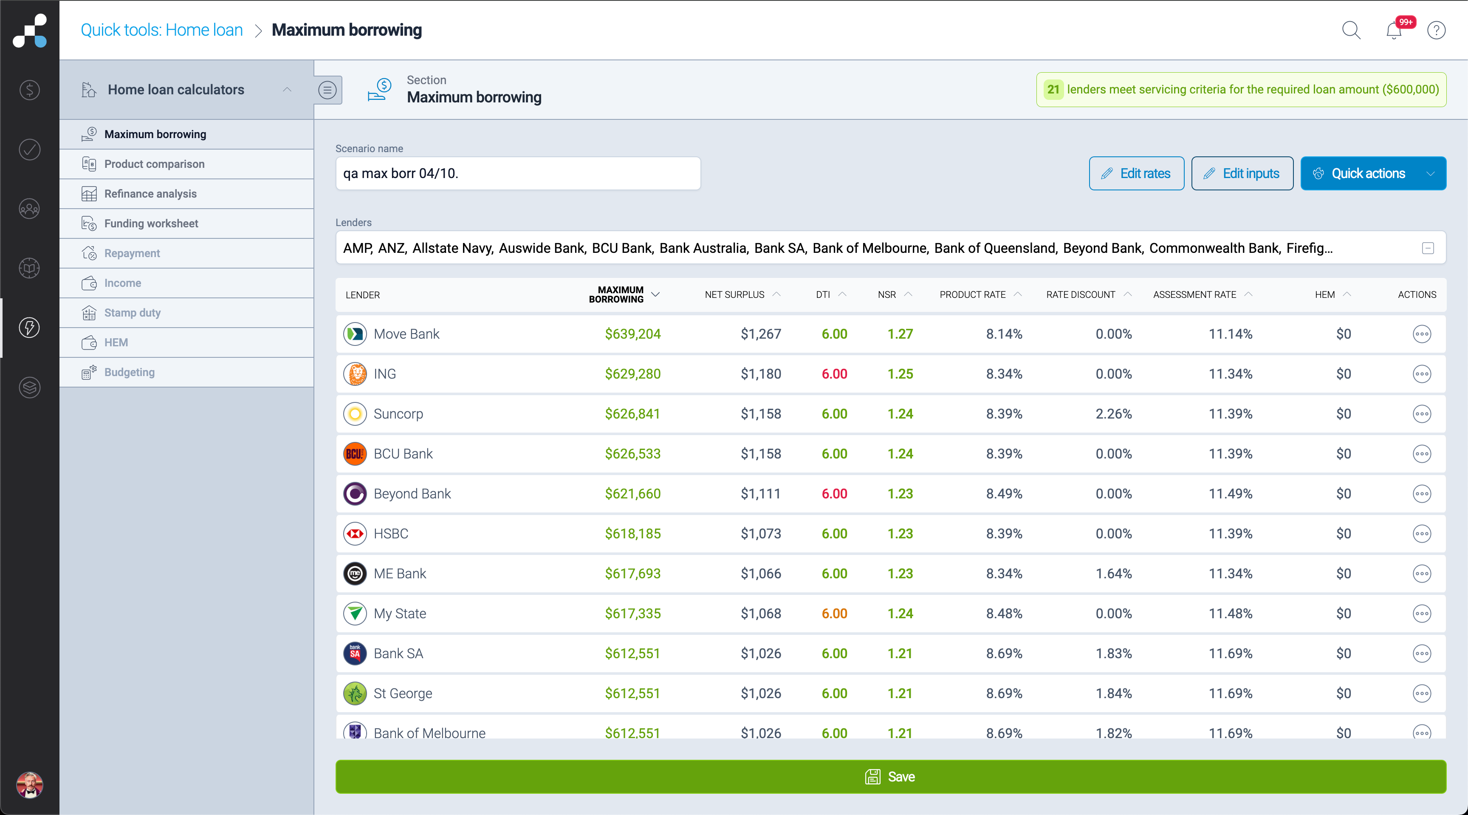Click My State lender name
Viewport: 1468px width, 815px height.
click(x=400, y=613)
